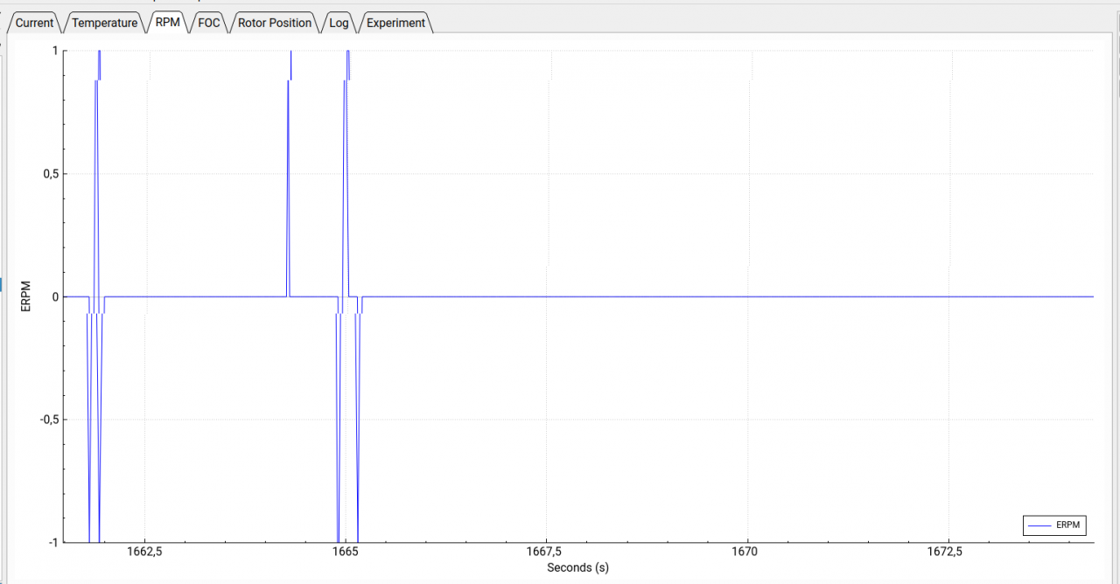Click the 1665 x-axis tick label
Screen dimensions: 1120x584
pos(346,552)
